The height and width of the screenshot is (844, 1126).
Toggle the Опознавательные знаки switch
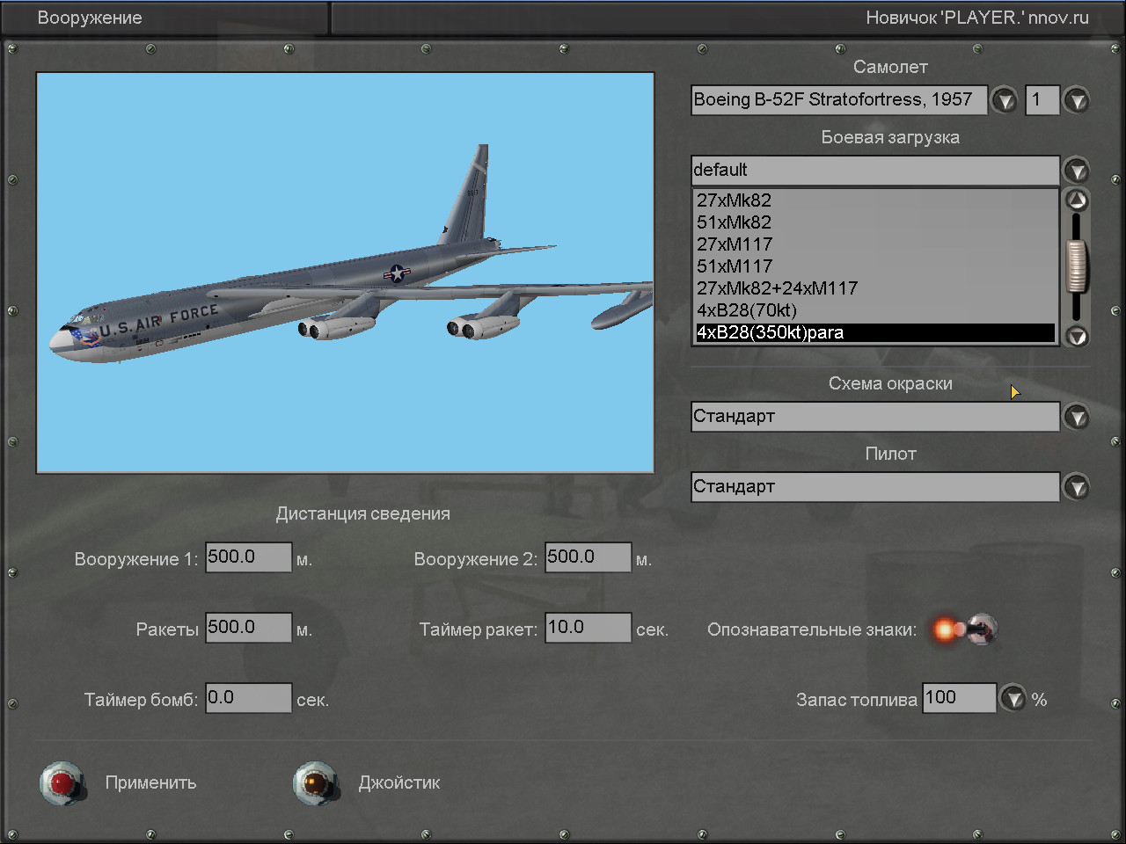pos(965,629)
